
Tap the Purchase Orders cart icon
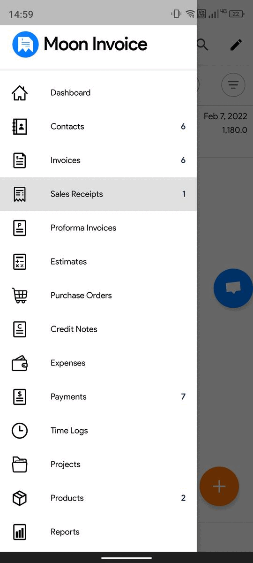pos(20,296)
